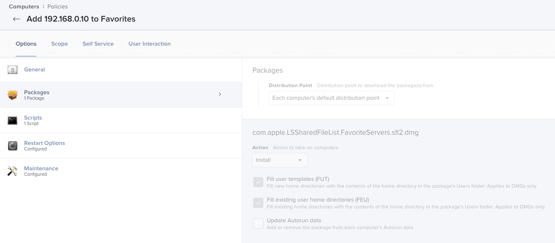Click the Scripts terminal icon
This screenshot has width=555, height=243.
[12, 120]
